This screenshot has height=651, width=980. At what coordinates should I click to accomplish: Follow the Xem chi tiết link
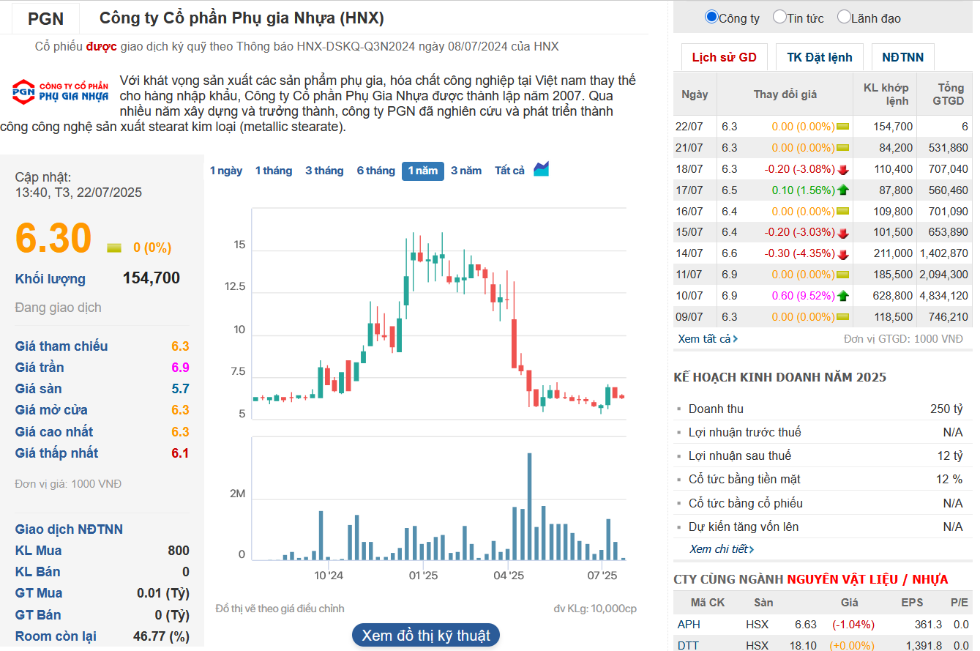coord(722,548)
